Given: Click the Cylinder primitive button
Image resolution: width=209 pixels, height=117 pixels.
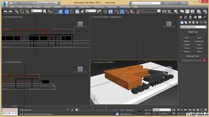Looking at the screenshot, I should click(x=186, y=45).
